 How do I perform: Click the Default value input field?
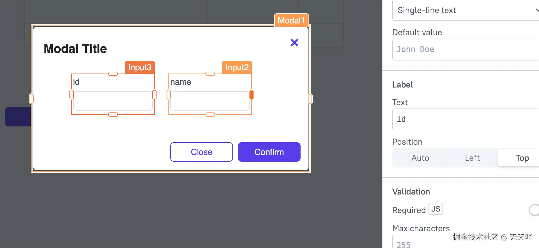[466, 50]
